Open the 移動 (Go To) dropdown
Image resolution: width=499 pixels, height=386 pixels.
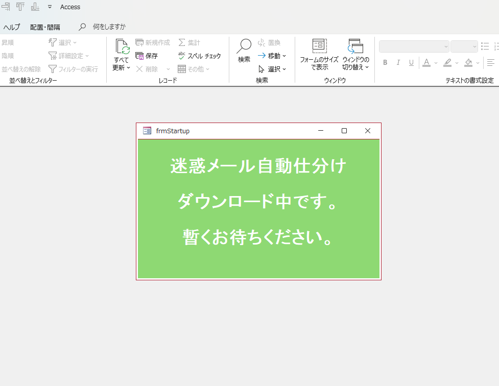click(272, 56)
